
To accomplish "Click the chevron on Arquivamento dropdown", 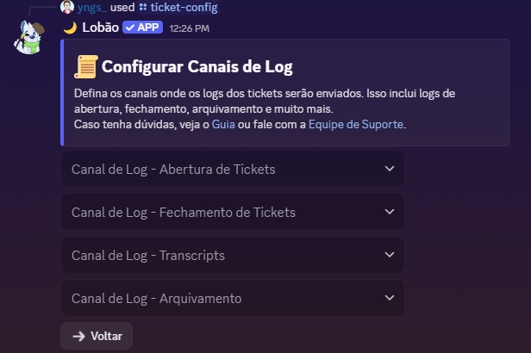I will (x=389, y=298).
